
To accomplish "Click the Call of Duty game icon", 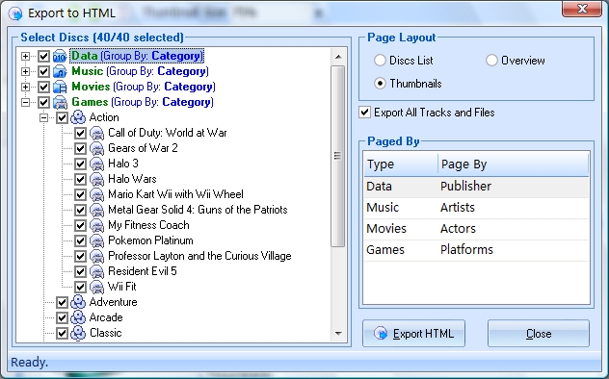I will click(x=96, y=133).
